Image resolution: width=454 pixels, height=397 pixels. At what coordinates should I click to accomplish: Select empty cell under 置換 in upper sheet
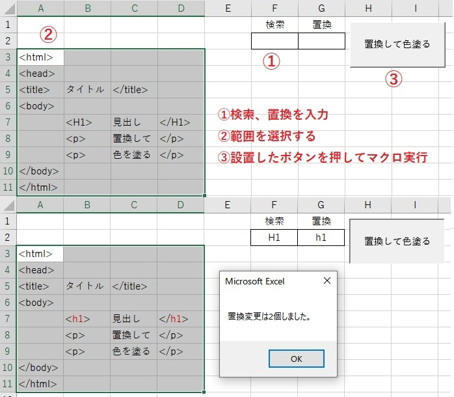(x=322, y=41)
